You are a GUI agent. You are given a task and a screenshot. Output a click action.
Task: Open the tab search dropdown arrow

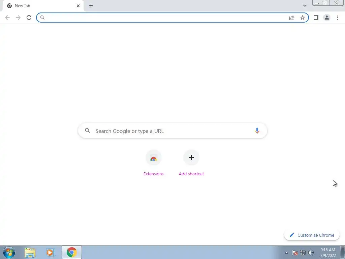(305, 6)
